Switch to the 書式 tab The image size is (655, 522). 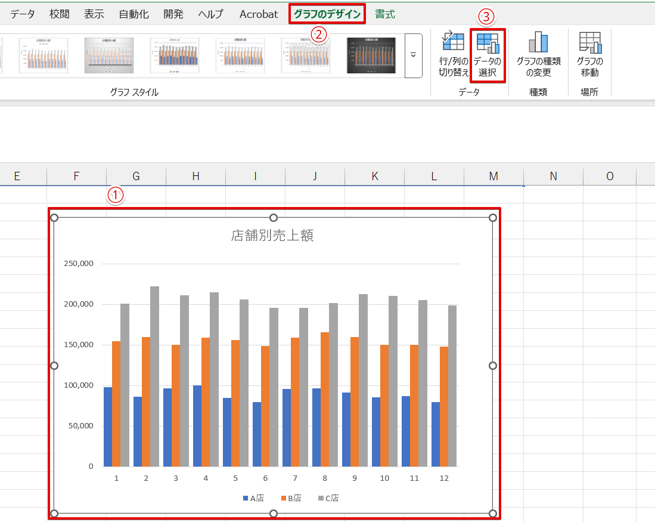384,14
